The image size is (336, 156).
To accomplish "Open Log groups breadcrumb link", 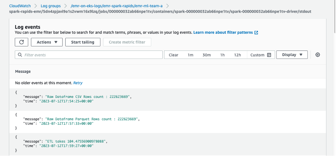I will (51, 6).
